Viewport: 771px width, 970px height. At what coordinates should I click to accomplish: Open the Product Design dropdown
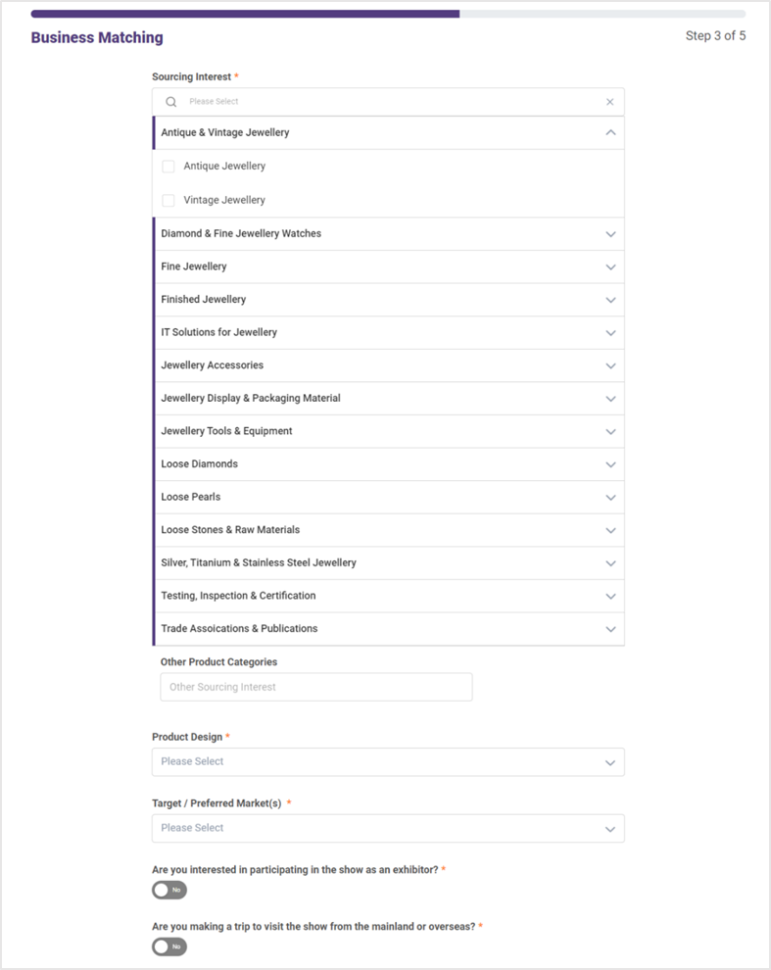coord(388,762)
